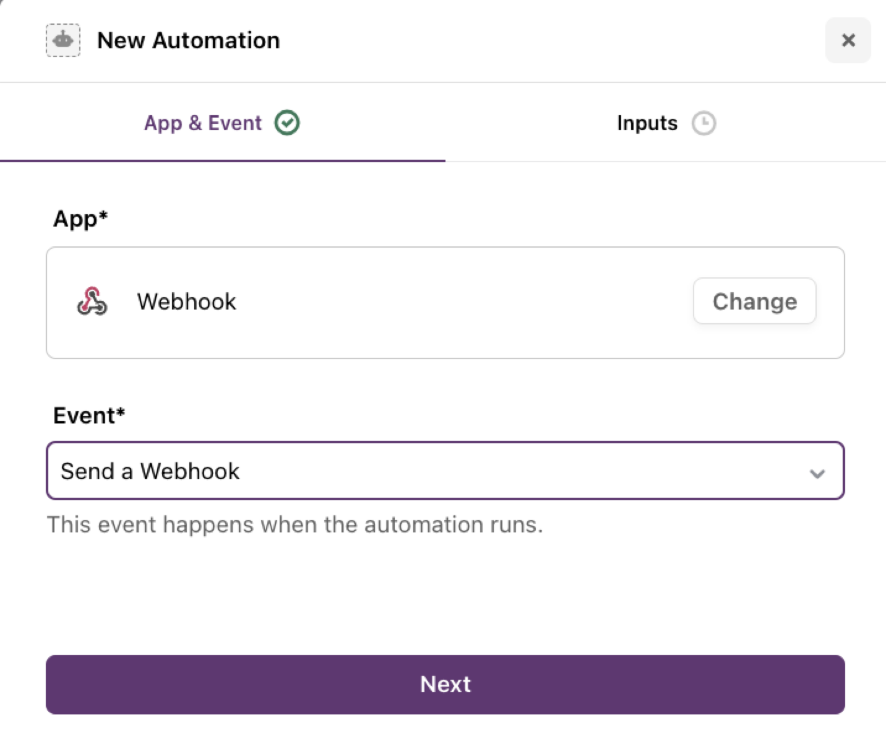Click the robot automation icon in header
This screenshot has height=733, width=886.
pyautogui.click(x=63, y=41)
